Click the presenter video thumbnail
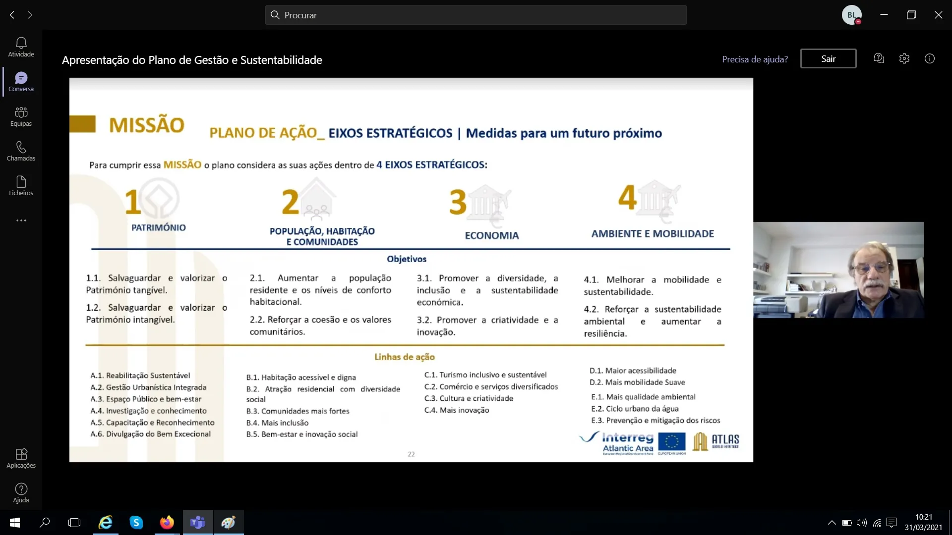 point(838,270)
